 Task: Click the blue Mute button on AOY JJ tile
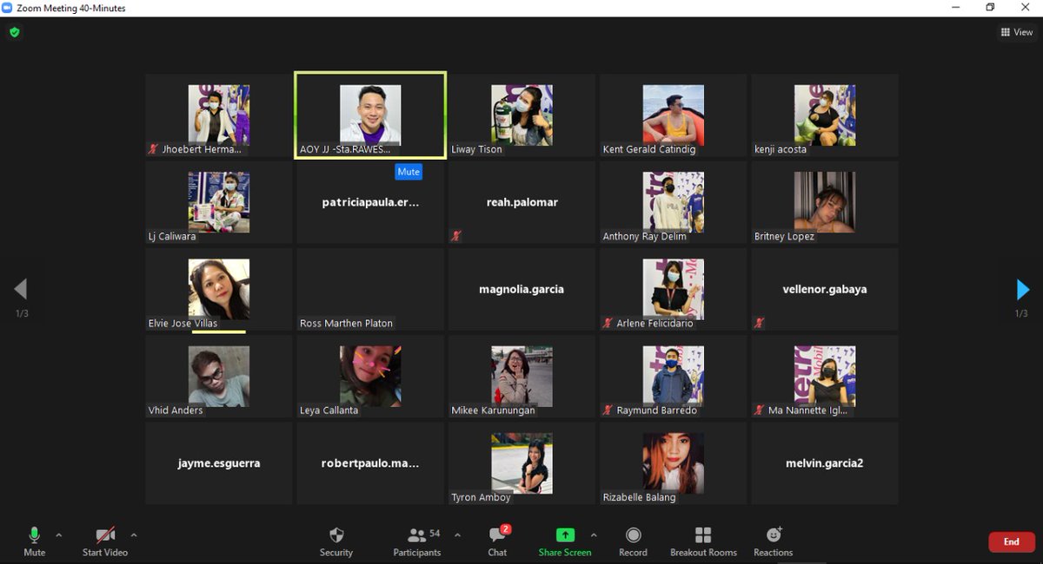point(409,172)
